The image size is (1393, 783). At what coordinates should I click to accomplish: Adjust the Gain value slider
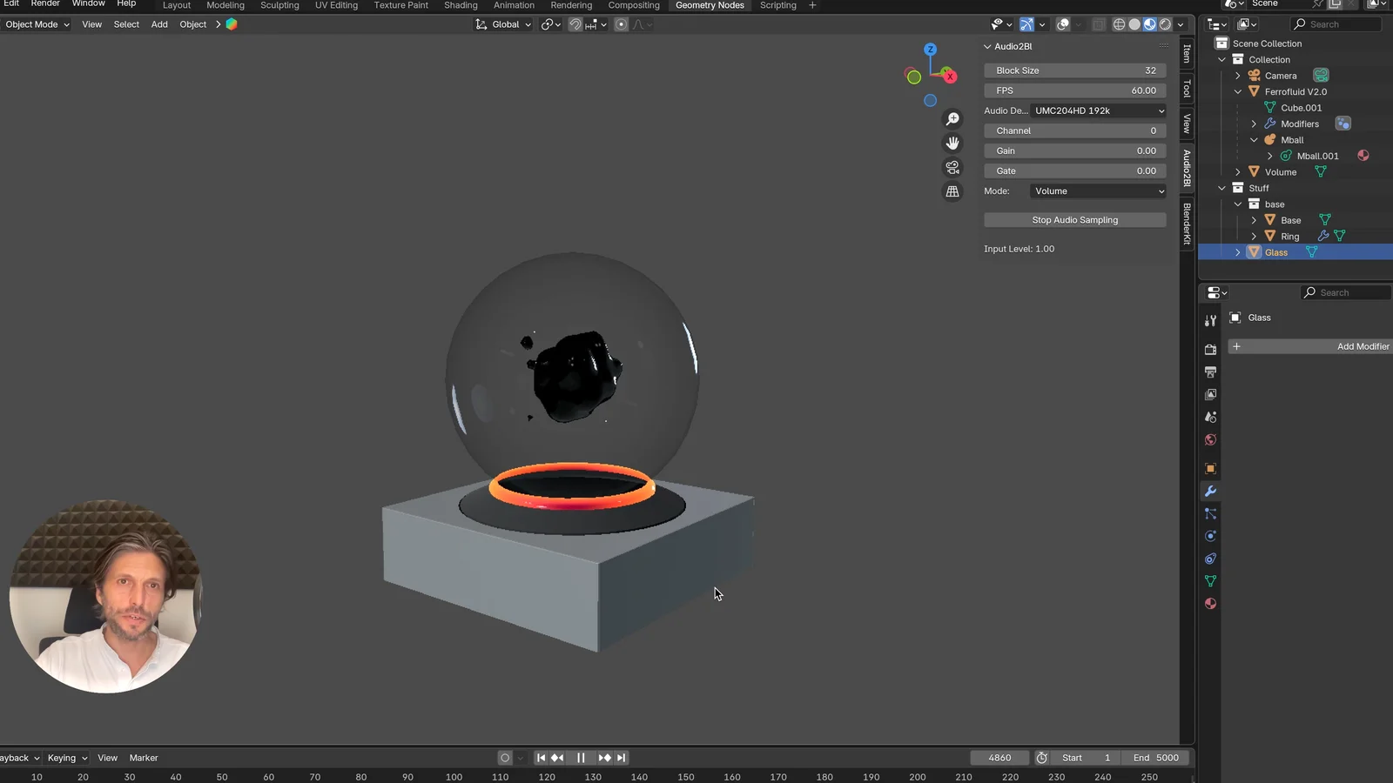1074,151
